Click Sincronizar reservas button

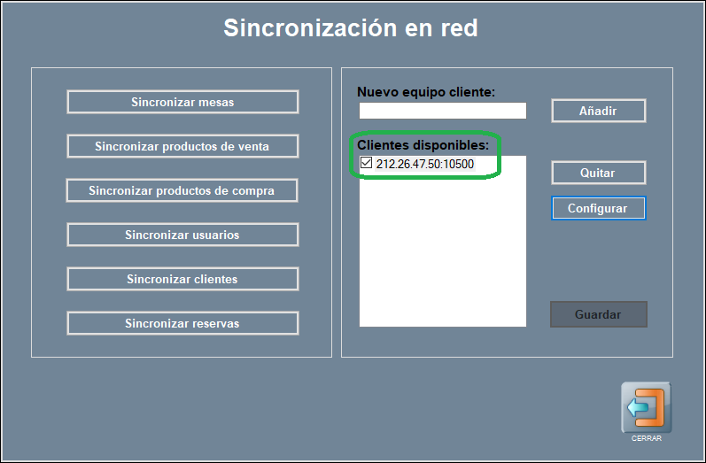[x=182, y=323]
